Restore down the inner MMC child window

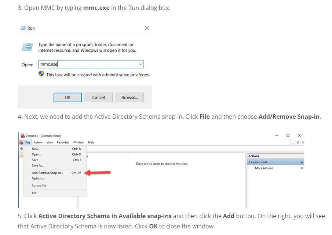[298, 142]
